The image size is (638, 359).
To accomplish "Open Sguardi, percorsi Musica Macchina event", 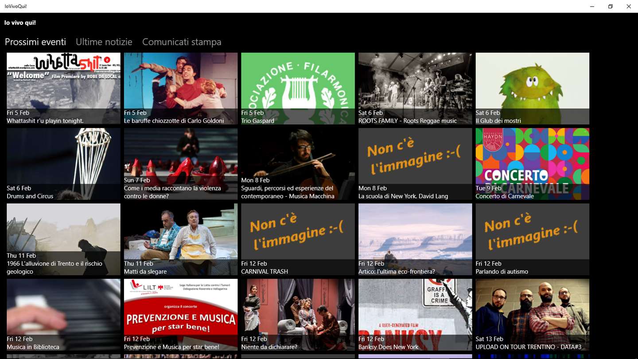I will pos(298,164).
